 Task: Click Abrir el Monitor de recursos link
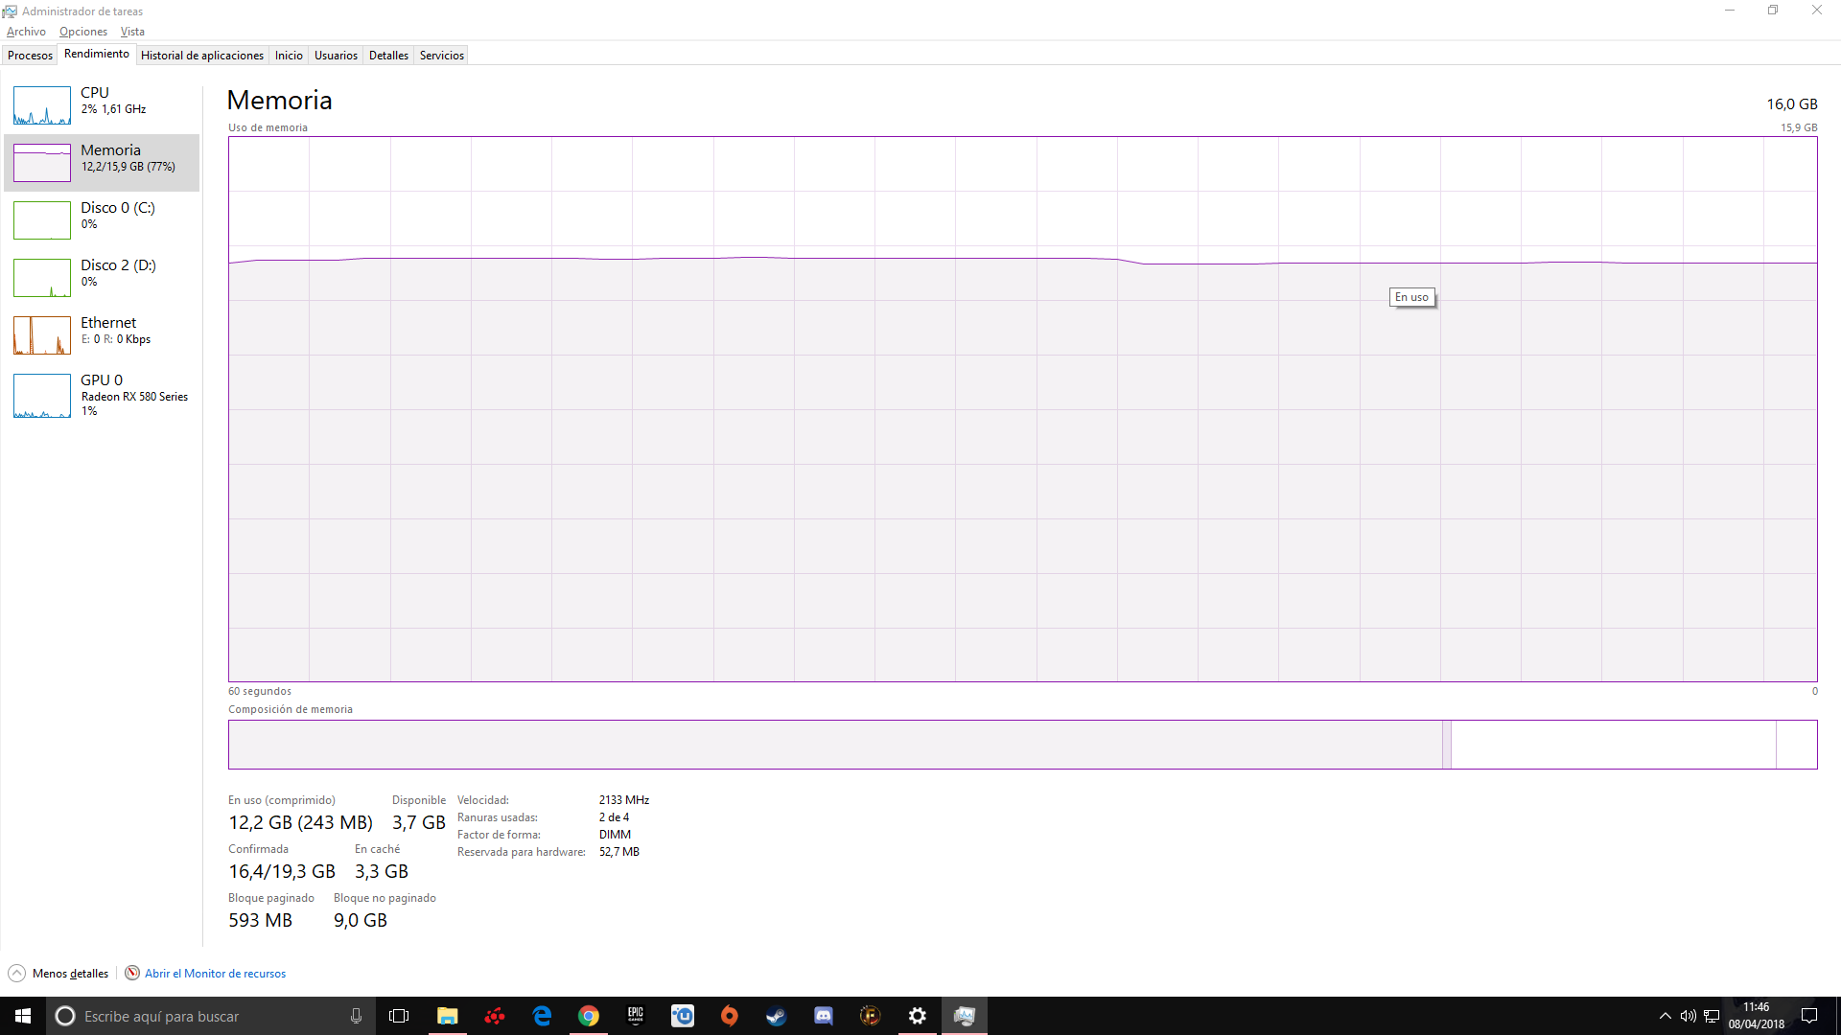point(215,974)
